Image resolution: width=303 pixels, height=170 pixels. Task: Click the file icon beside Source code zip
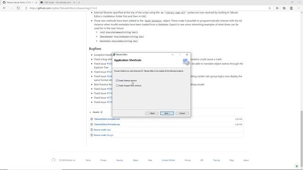91,130
